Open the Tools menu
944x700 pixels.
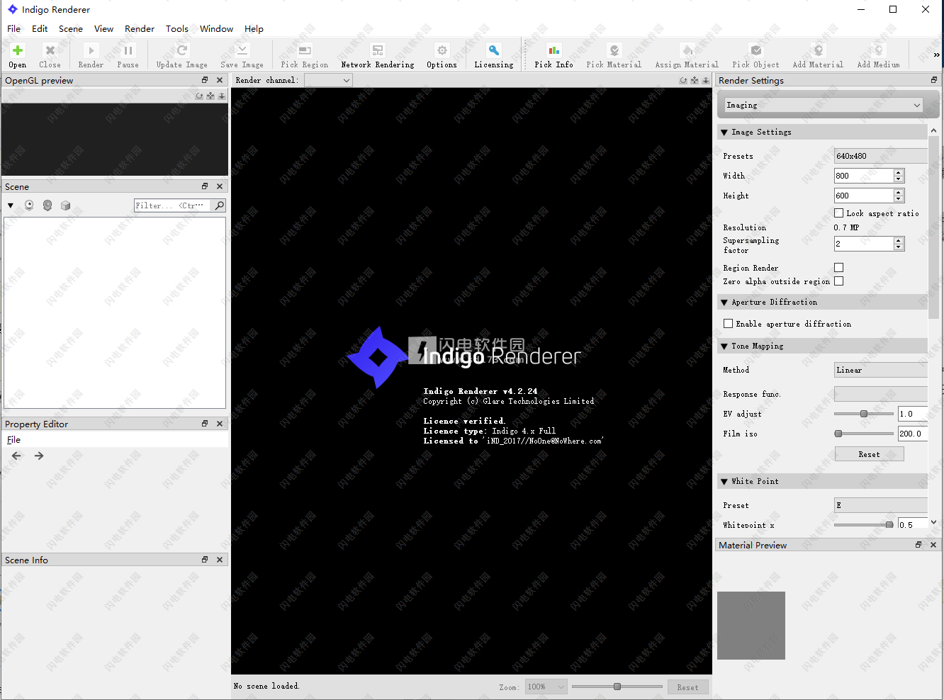pyautogui.click(x=177, y=29)
